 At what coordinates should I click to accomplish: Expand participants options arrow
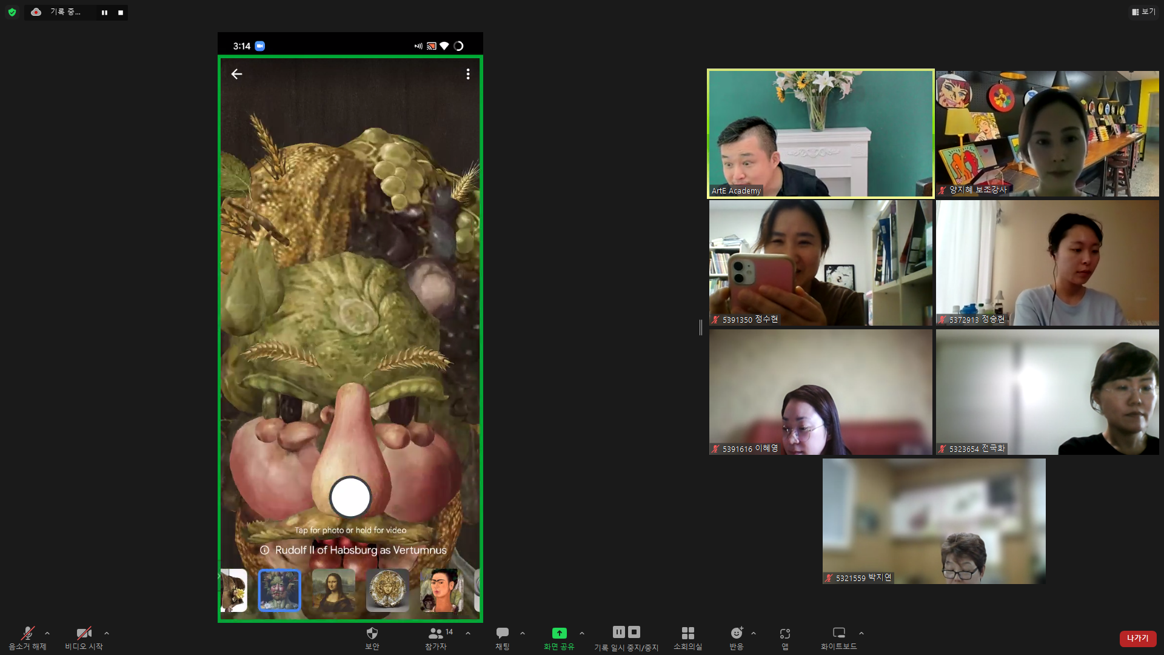(468, 633)
